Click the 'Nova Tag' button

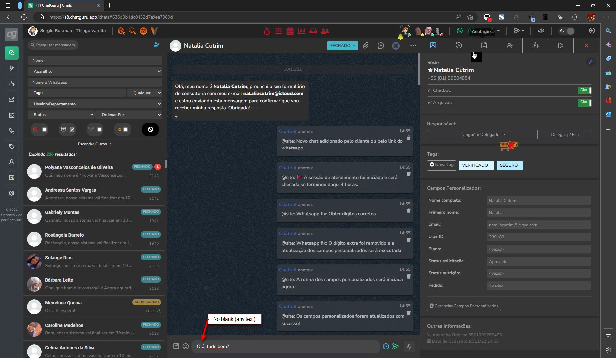point(441,165)
